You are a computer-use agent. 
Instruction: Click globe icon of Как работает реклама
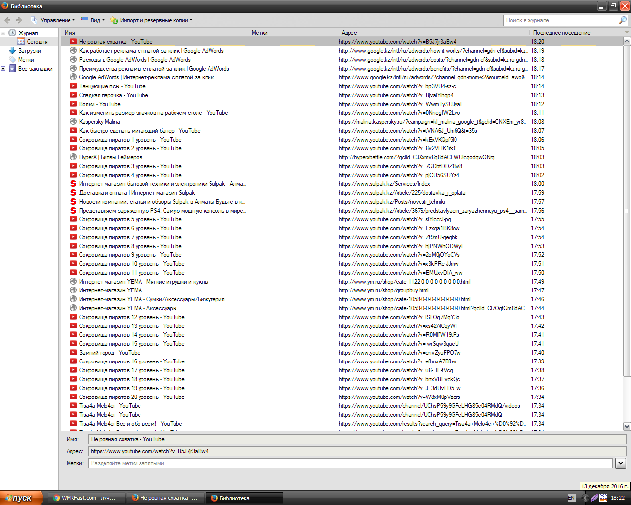(73, 51)
